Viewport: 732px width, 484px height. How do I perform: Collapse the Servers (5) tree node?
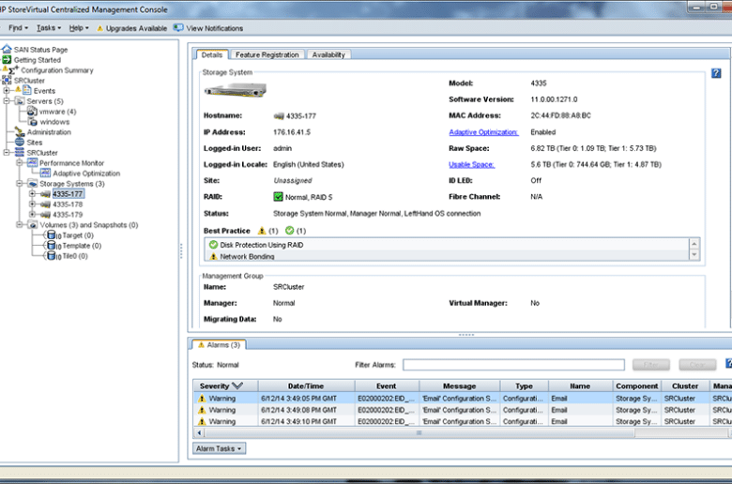coord(7,100)
